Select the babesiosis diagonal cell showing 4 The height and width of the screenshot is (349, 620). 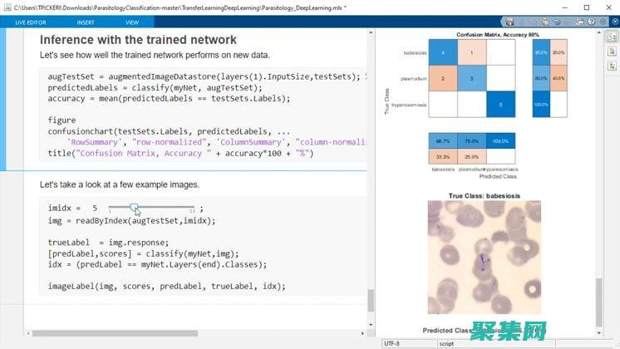pos(443,52)
